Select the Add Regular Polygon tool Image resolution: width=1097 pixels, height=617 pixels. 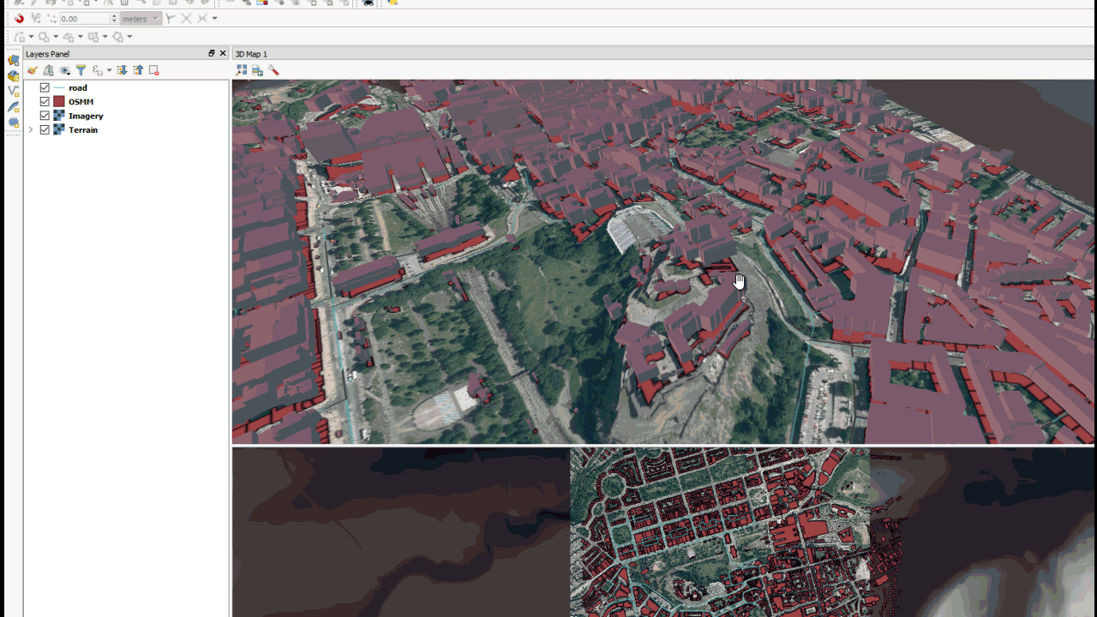coord(118,37)
